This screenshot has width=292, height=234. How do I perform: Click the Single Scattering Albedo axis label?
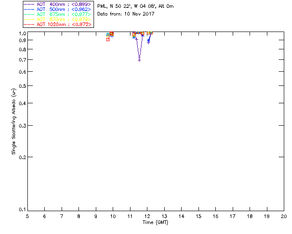click(14, 122)
